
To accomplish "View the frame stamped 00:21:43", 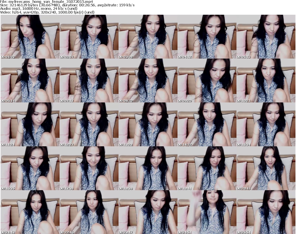I will coord(30,212).
